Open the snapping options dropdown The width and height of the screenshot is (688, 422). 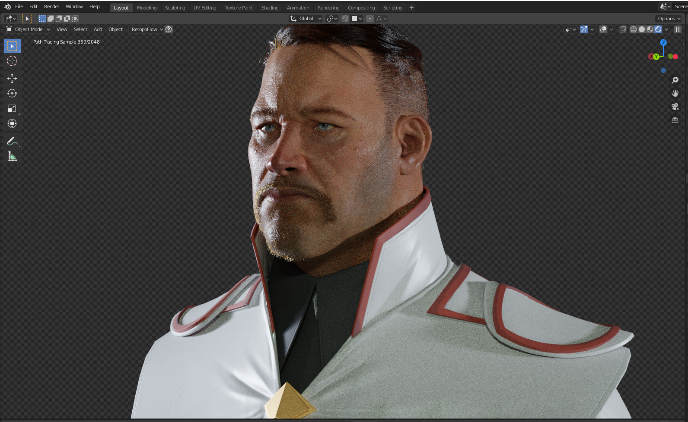tap(357, 19)
